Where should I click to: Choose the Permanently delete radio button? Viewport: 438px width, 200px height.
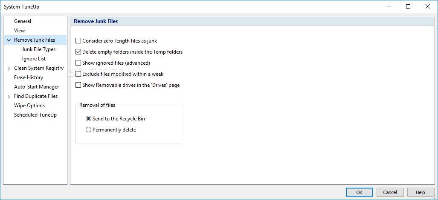point(89,130)
